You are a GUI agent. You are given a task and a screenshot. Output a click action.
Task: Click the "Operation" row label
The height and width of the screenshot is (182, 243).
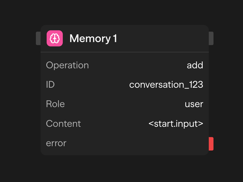click(x=67, y=65)
